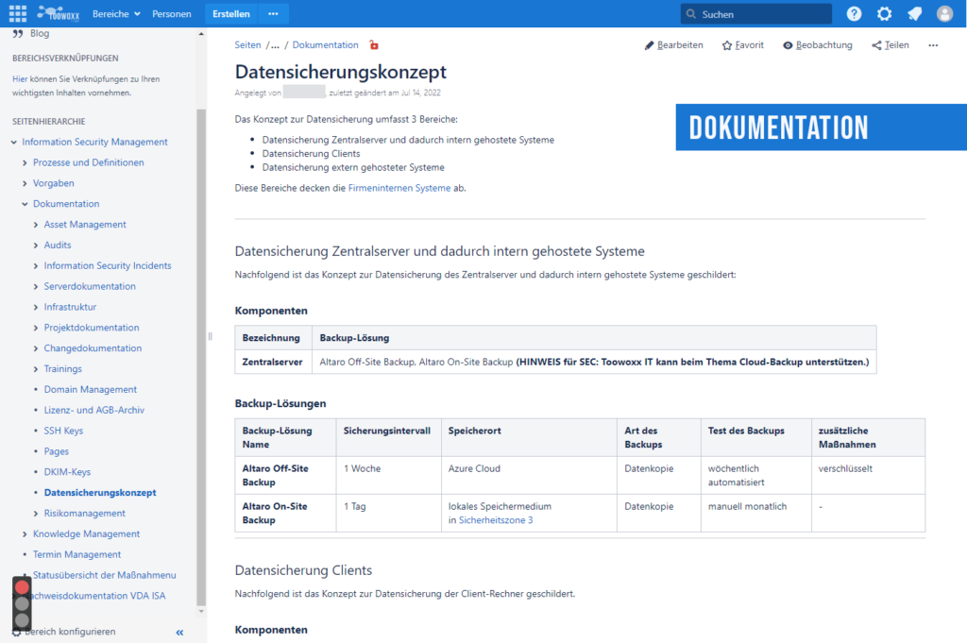The height and width of the screenshot is (643, 967).
Task: Toggle Favorit star for this page
Action: tap(743, 45)
